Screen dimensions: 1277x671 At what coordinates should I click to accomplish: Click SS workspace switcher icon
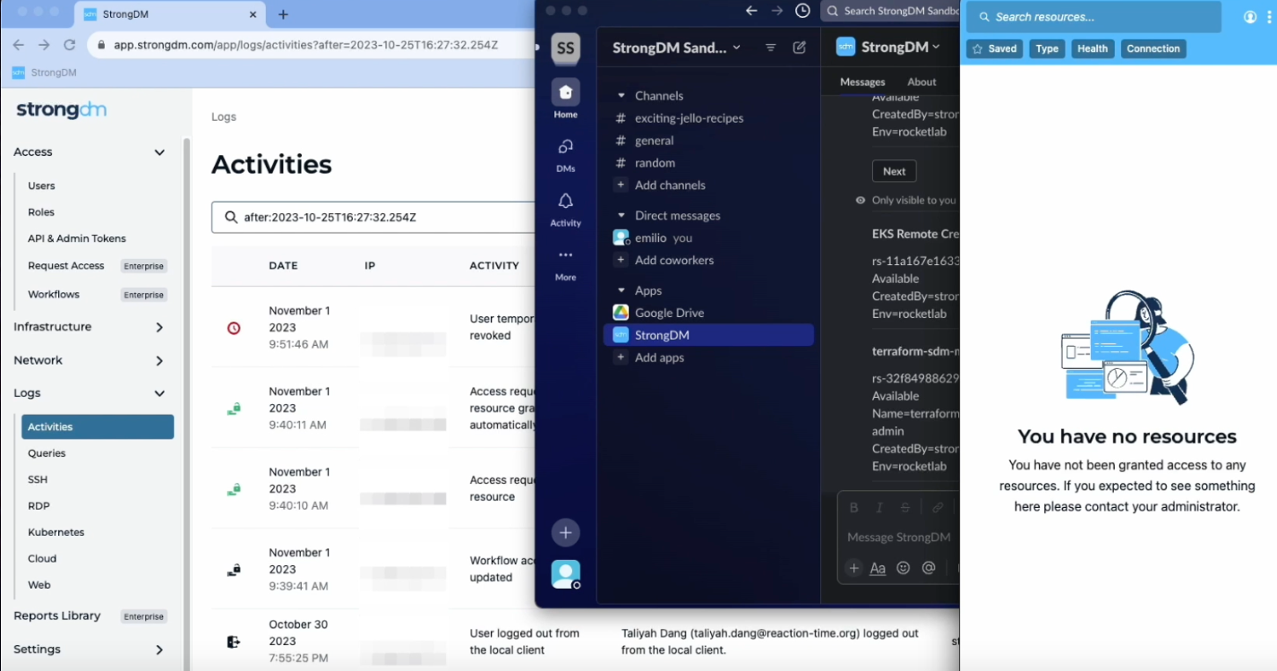[x=565, y=48]
